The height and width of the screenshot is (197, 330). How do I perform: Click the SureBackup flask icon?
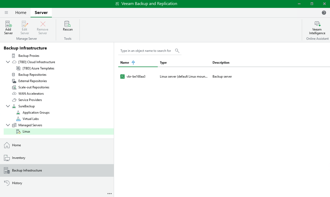(x=14, y=106)
